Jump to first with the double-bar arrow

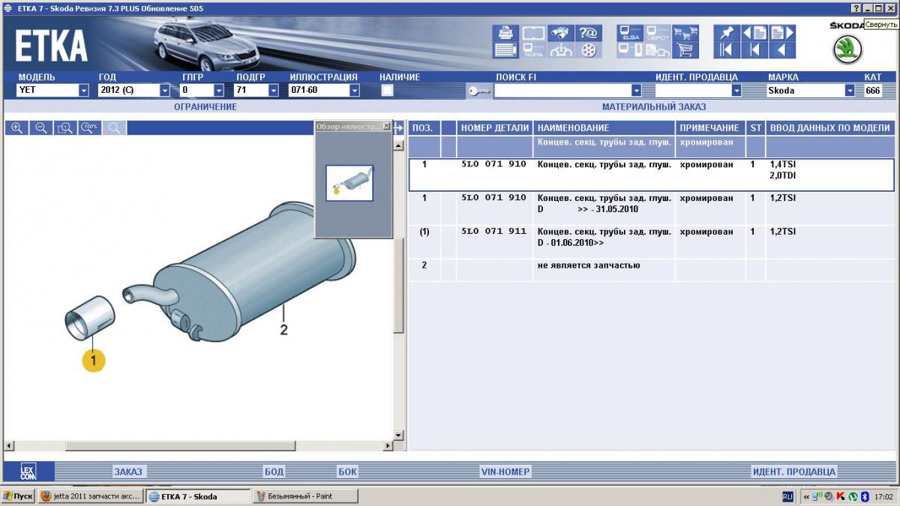coord(726,50)
